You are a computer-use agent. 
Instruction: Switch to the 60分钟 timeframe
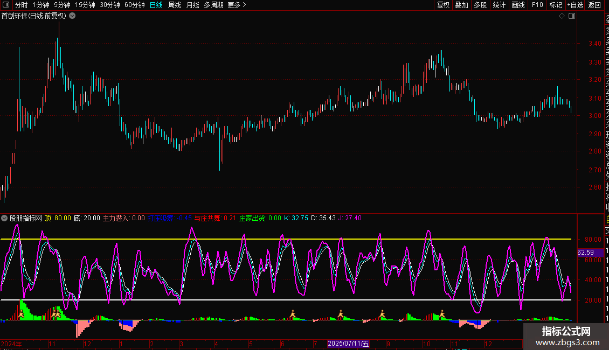(134, 5)
